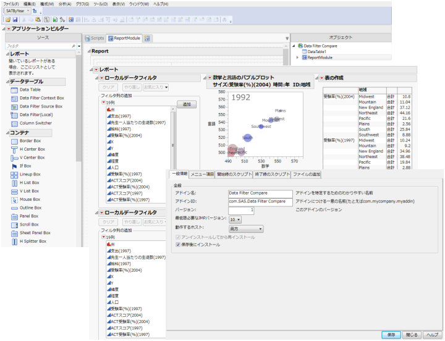Click the Debug application wrench toolbar icon
Viewport: 445px width, 341px height.
coord(62,20)
